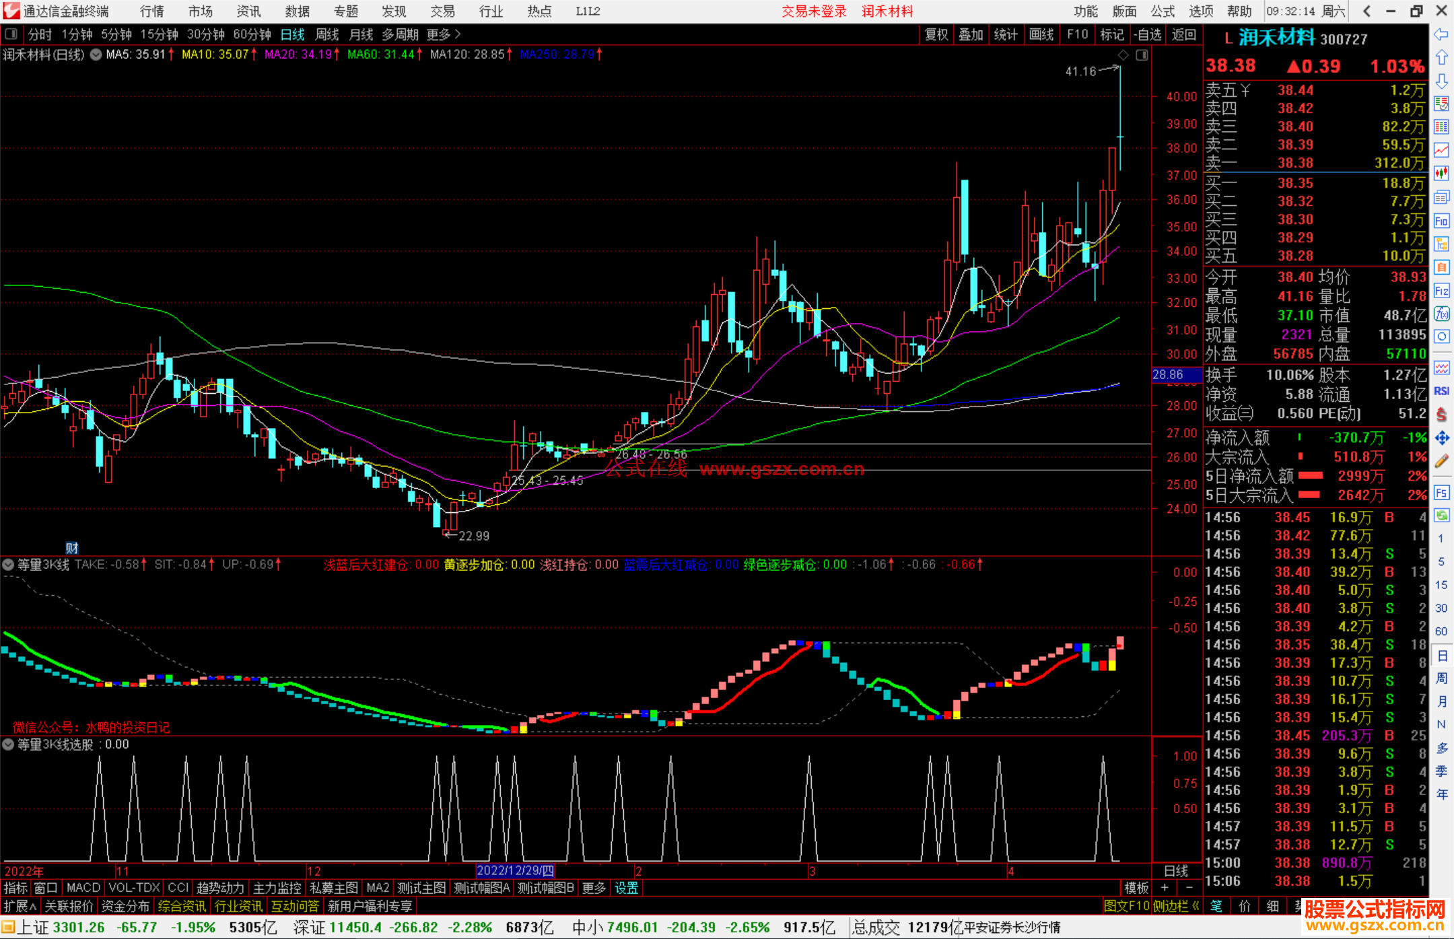Toggle the main chart MA indicator round button
The height and width of the screenshot is (939, 1454).
[96, 55]
